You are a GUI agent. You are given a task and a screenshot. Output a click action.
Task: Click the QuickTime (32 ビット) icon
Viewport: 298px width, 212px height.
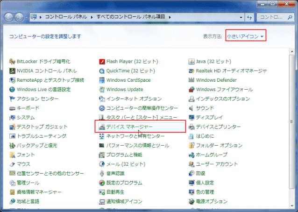click(x=102, y=71)
